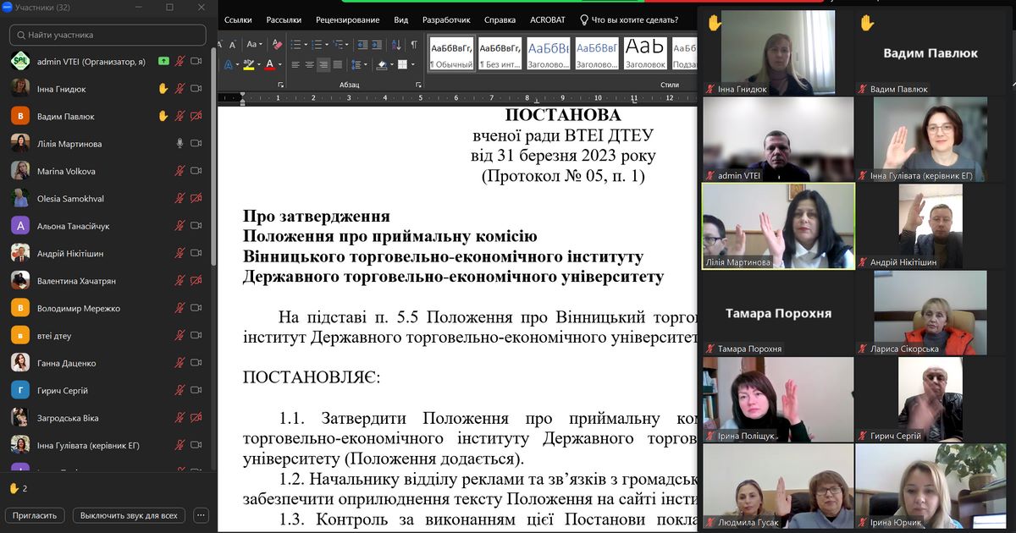The image size is (1016, 533).
Task: Click raised hand icon beside Інна Гнидюк
Action: pos(163,89)
